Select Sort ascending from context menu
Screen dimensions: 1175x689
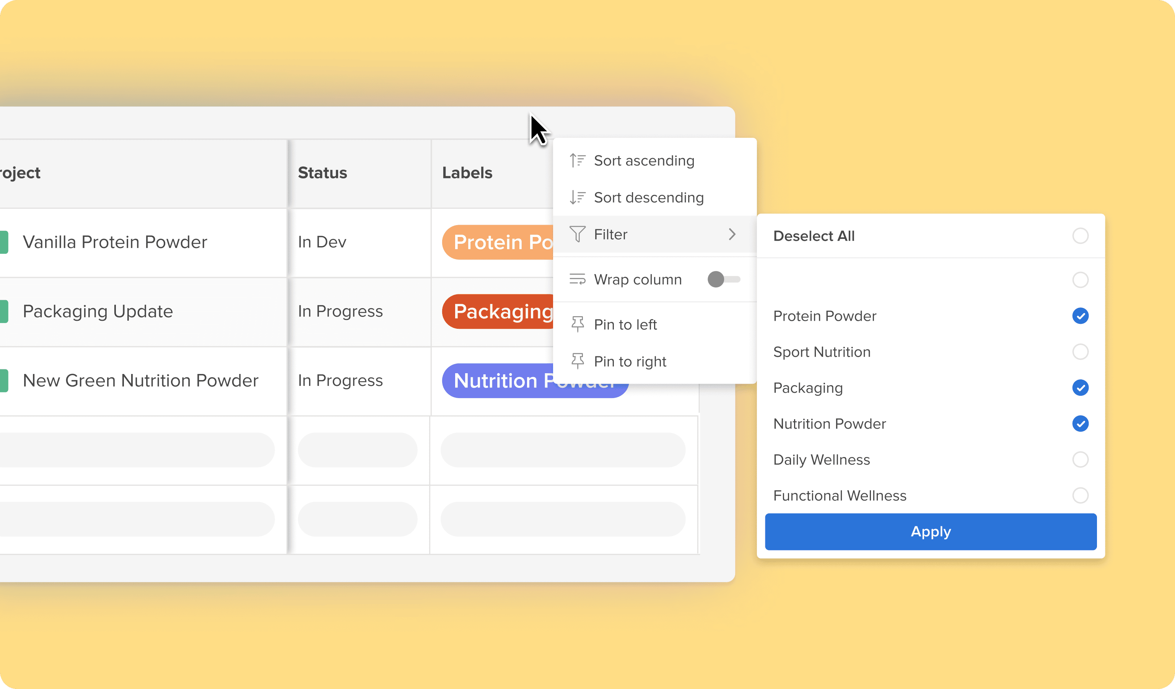tap(644, 161)
